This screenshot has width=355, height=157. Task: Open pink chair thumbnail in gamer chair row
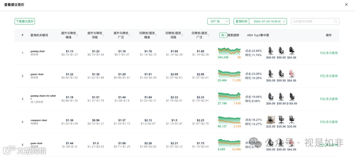click(292, 74)
